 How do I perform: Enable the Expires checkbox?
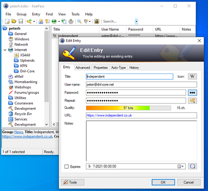[x=66, y=166]
